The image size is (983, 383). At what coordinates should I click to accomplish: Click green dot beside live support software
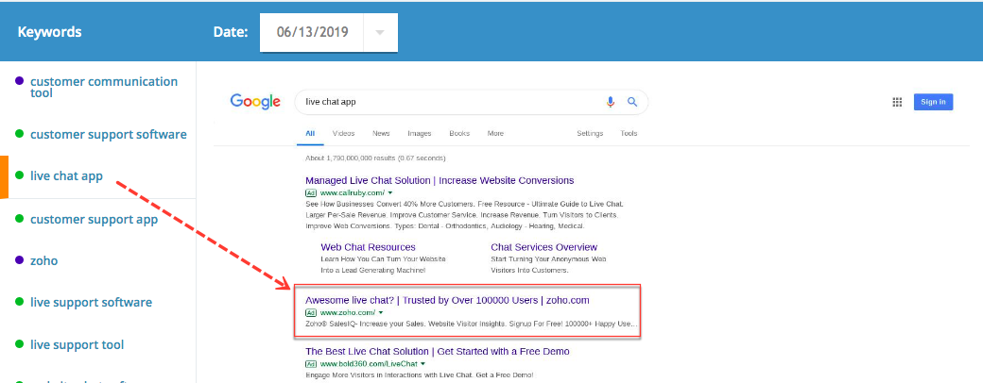pos(19,302)
